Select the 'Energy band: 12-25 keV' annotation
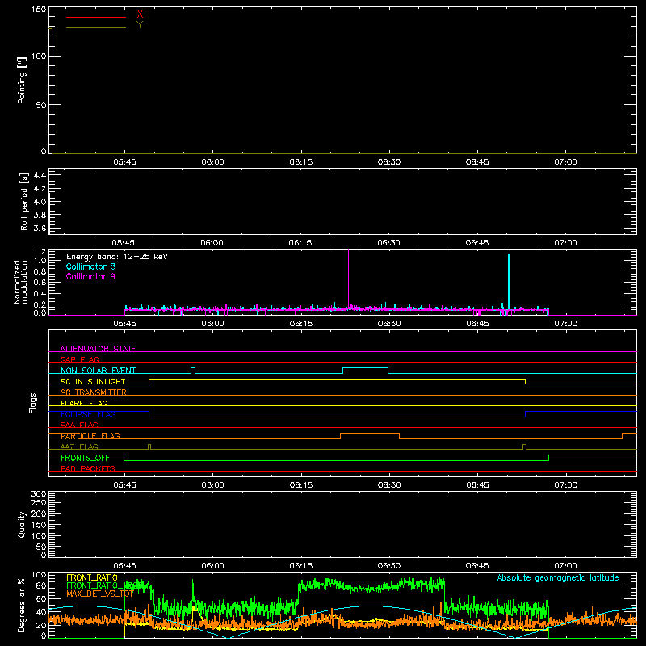 click(x=117, y=257)
